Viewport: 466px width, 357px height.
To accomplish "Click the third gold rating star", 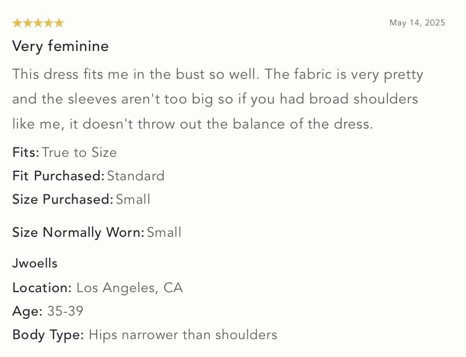I will coord(38,23).
